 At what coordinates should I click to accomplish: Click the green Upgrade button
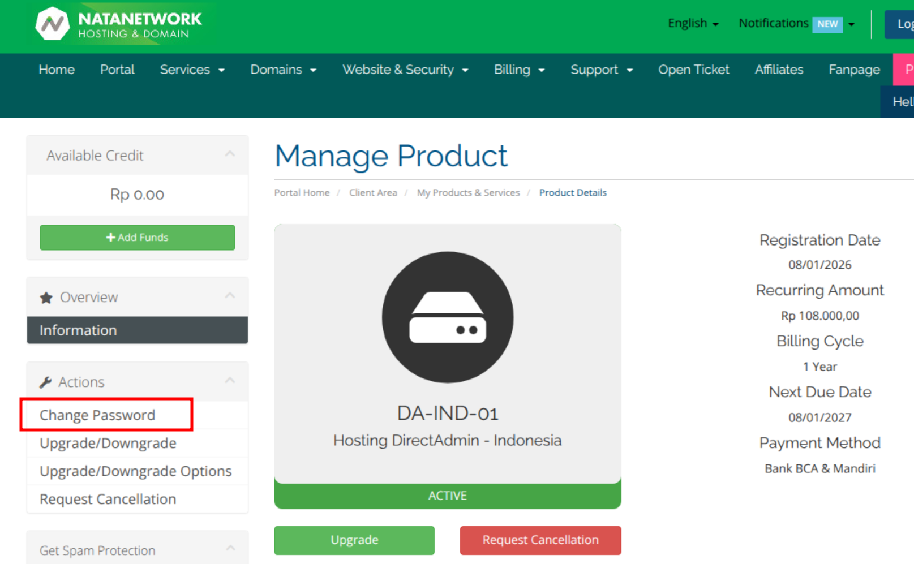coord(354,540)
